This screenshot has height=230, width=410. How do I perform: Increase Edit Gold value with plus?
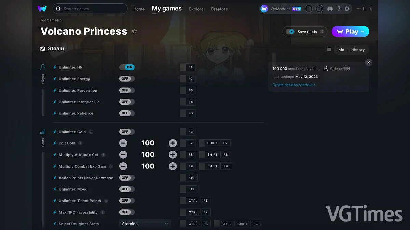coord(173,143)
